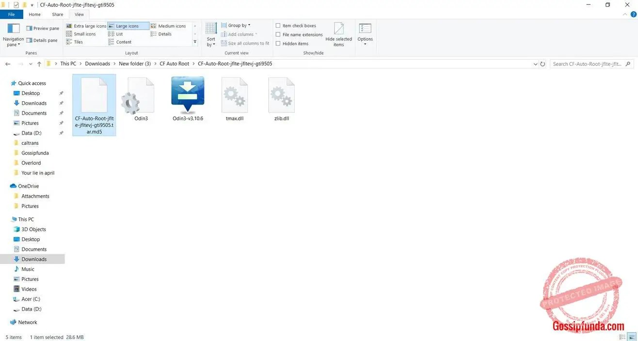
Task: Select Small icons layout
Action: pyautogui.click(x=81, y=34)
